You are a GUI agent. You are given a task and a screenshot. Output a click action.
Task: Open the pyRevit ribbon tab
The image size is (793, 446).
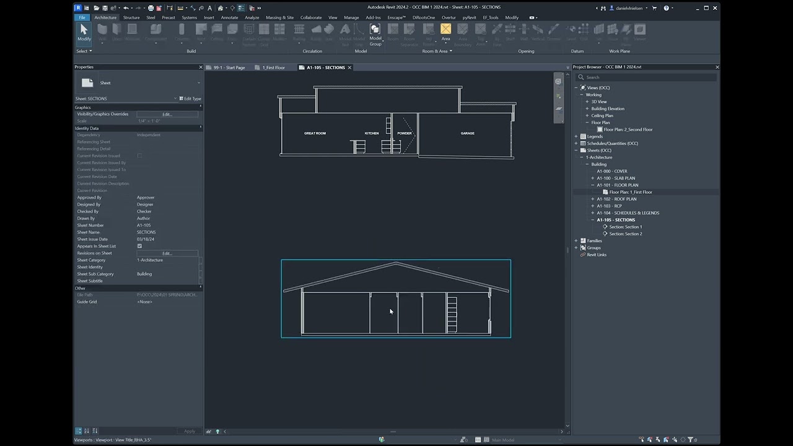tap(470, 17)
